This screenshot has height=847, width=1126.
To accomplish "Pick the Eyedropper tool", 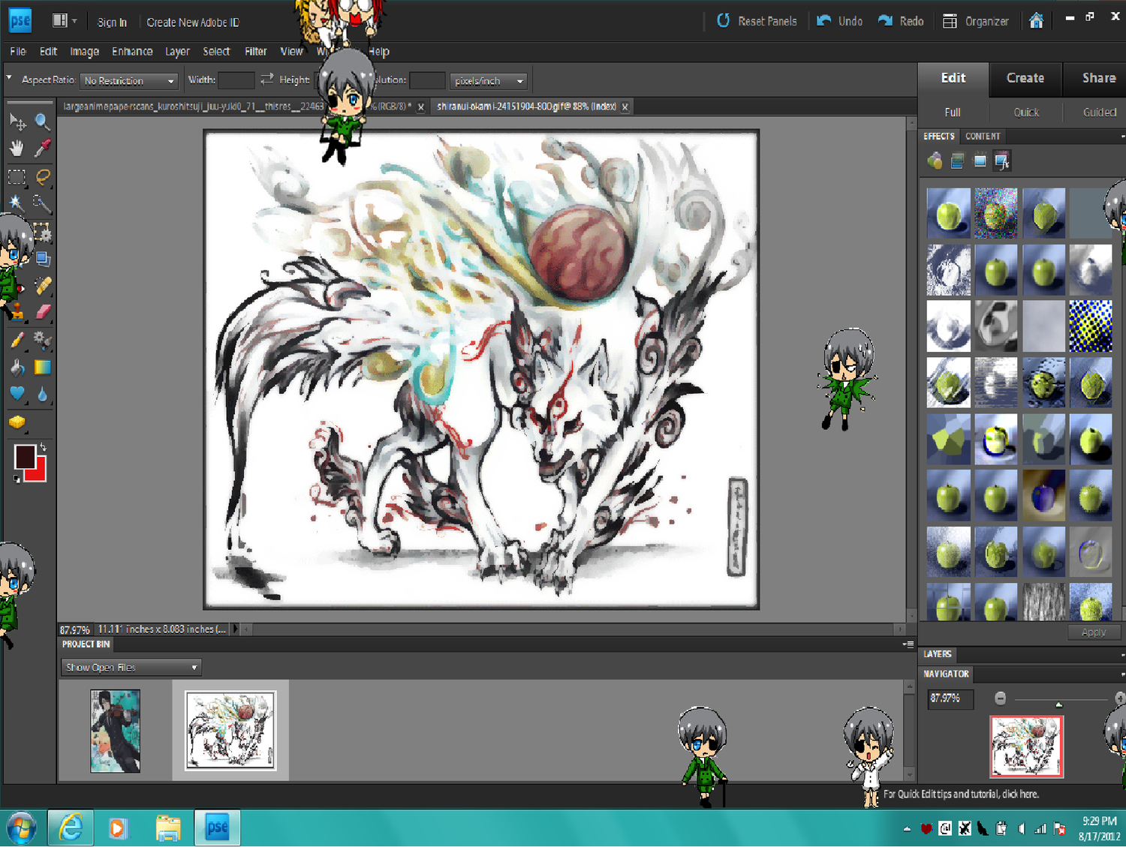I will click(43, 149).
